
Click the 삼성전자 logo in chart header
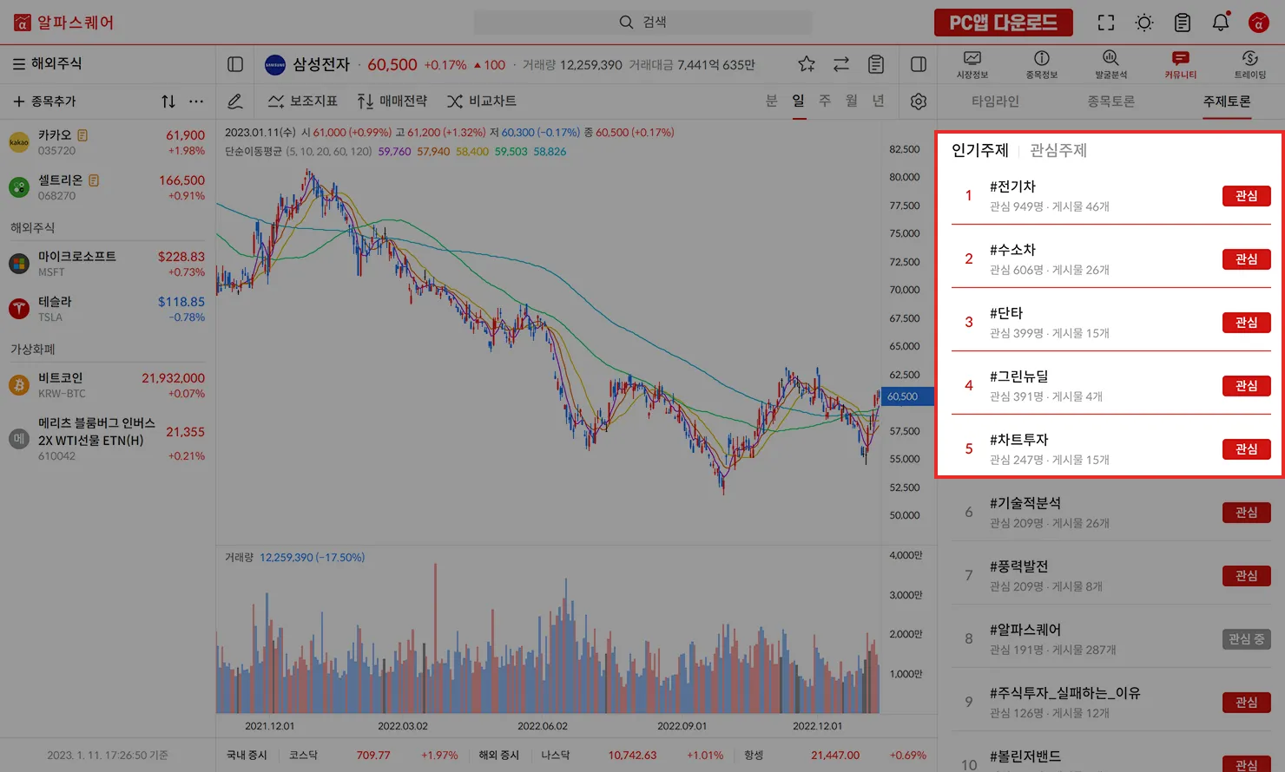click(275, 65)
